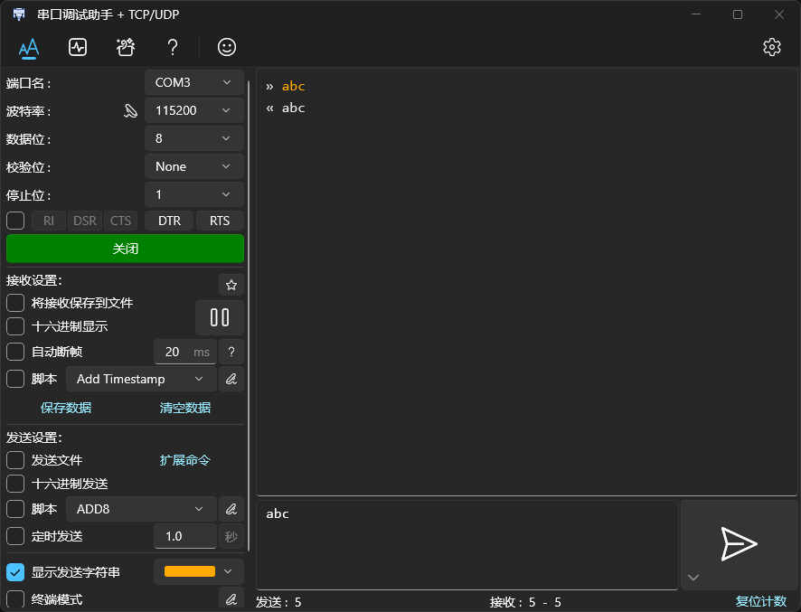Switch to the waveform plot tab
Screen dimensions: 801x612
pos(78,48)
